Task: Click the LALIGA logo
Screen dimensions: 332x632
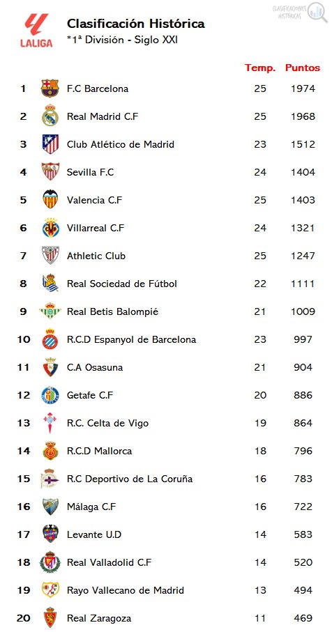Action: coord(36,31)
